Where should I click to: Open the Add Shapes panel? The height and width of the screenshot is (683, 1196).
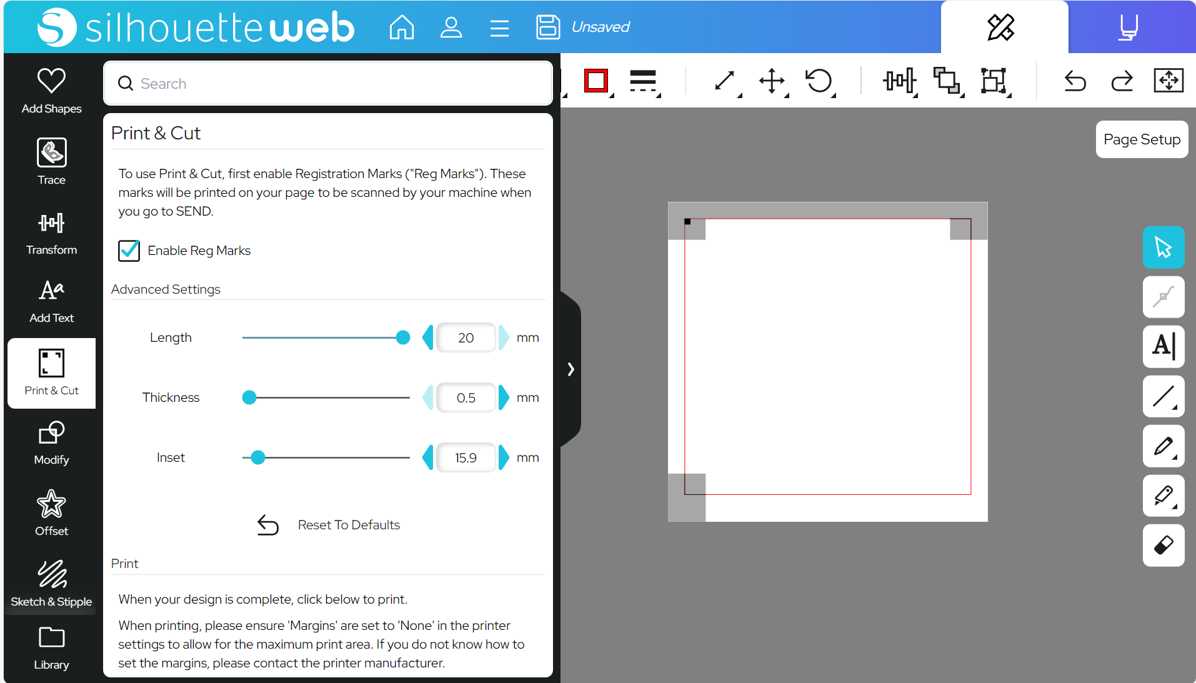point(51,91)
